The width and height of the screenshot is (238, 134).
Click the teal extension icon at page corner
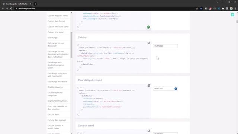pyautogui.click(x=232, y=15)
